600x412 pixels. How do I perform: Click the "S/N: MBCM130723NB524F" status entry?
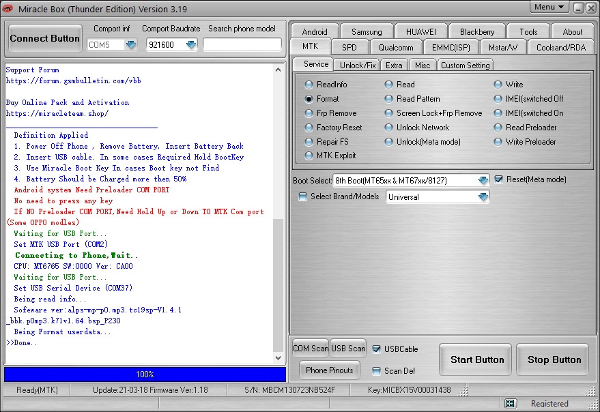click(290, 390)
